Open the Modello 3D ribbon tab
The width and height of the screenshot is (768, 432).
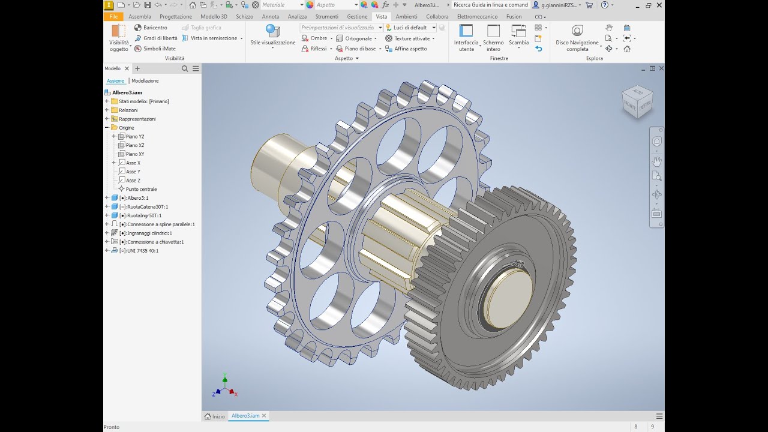[x=214, y=17]
